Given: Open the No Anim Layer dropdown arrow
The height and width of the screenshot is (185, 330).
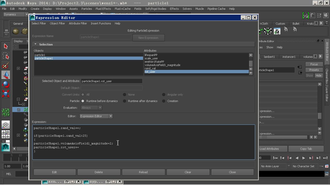Looking at the screenshot, I should click(x=289, y=166).
